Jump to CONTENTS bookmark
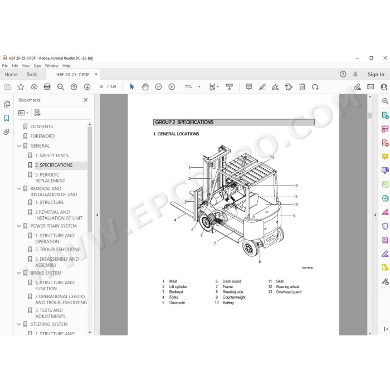Viewport: 390px width, 390px height. (42, 126)
